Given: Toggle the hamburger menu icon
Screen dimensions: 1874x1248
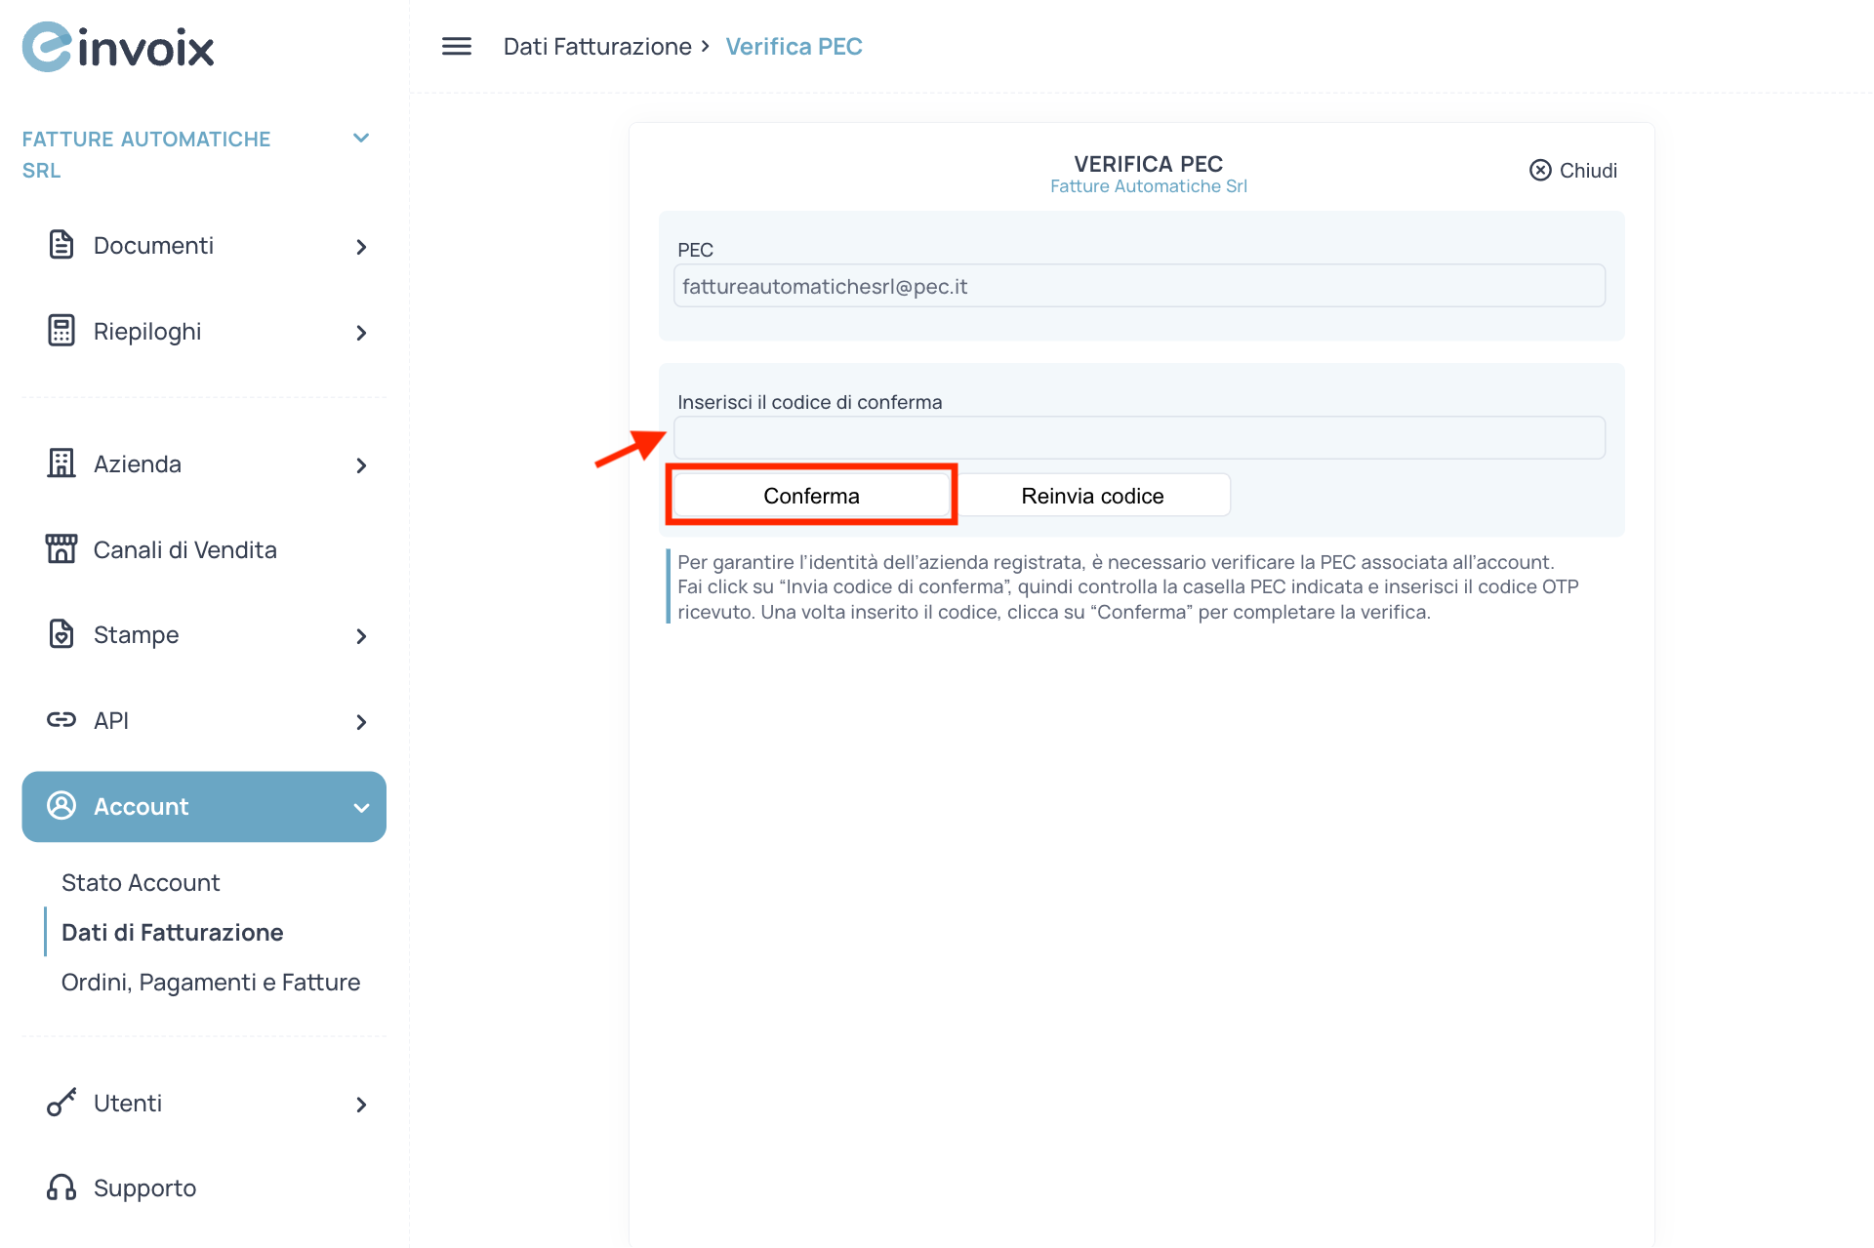Looking at the screenshot, I should pyautogui.click(x=457, y=46).
